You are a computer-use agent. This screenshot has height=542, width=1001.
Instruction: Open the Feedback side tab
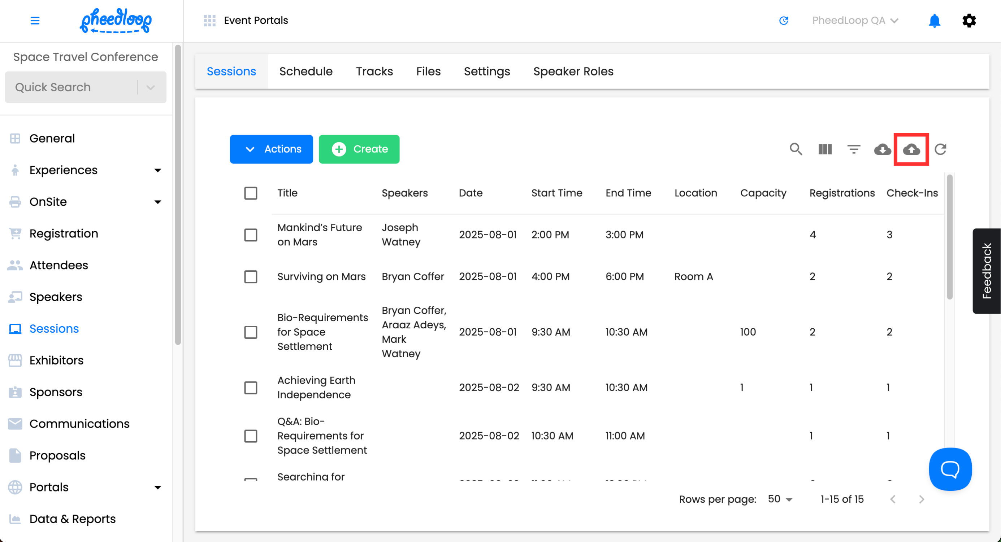[986, 271]
